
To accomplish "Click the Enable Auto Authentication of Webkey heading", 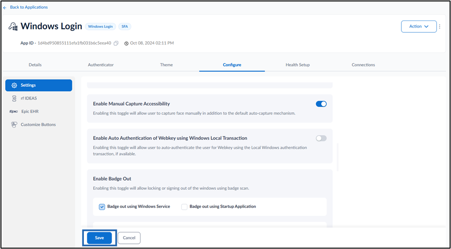I will tap(170, 138).
